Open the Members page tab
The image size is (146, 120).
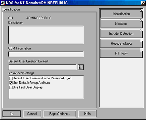tap(121, 23)
